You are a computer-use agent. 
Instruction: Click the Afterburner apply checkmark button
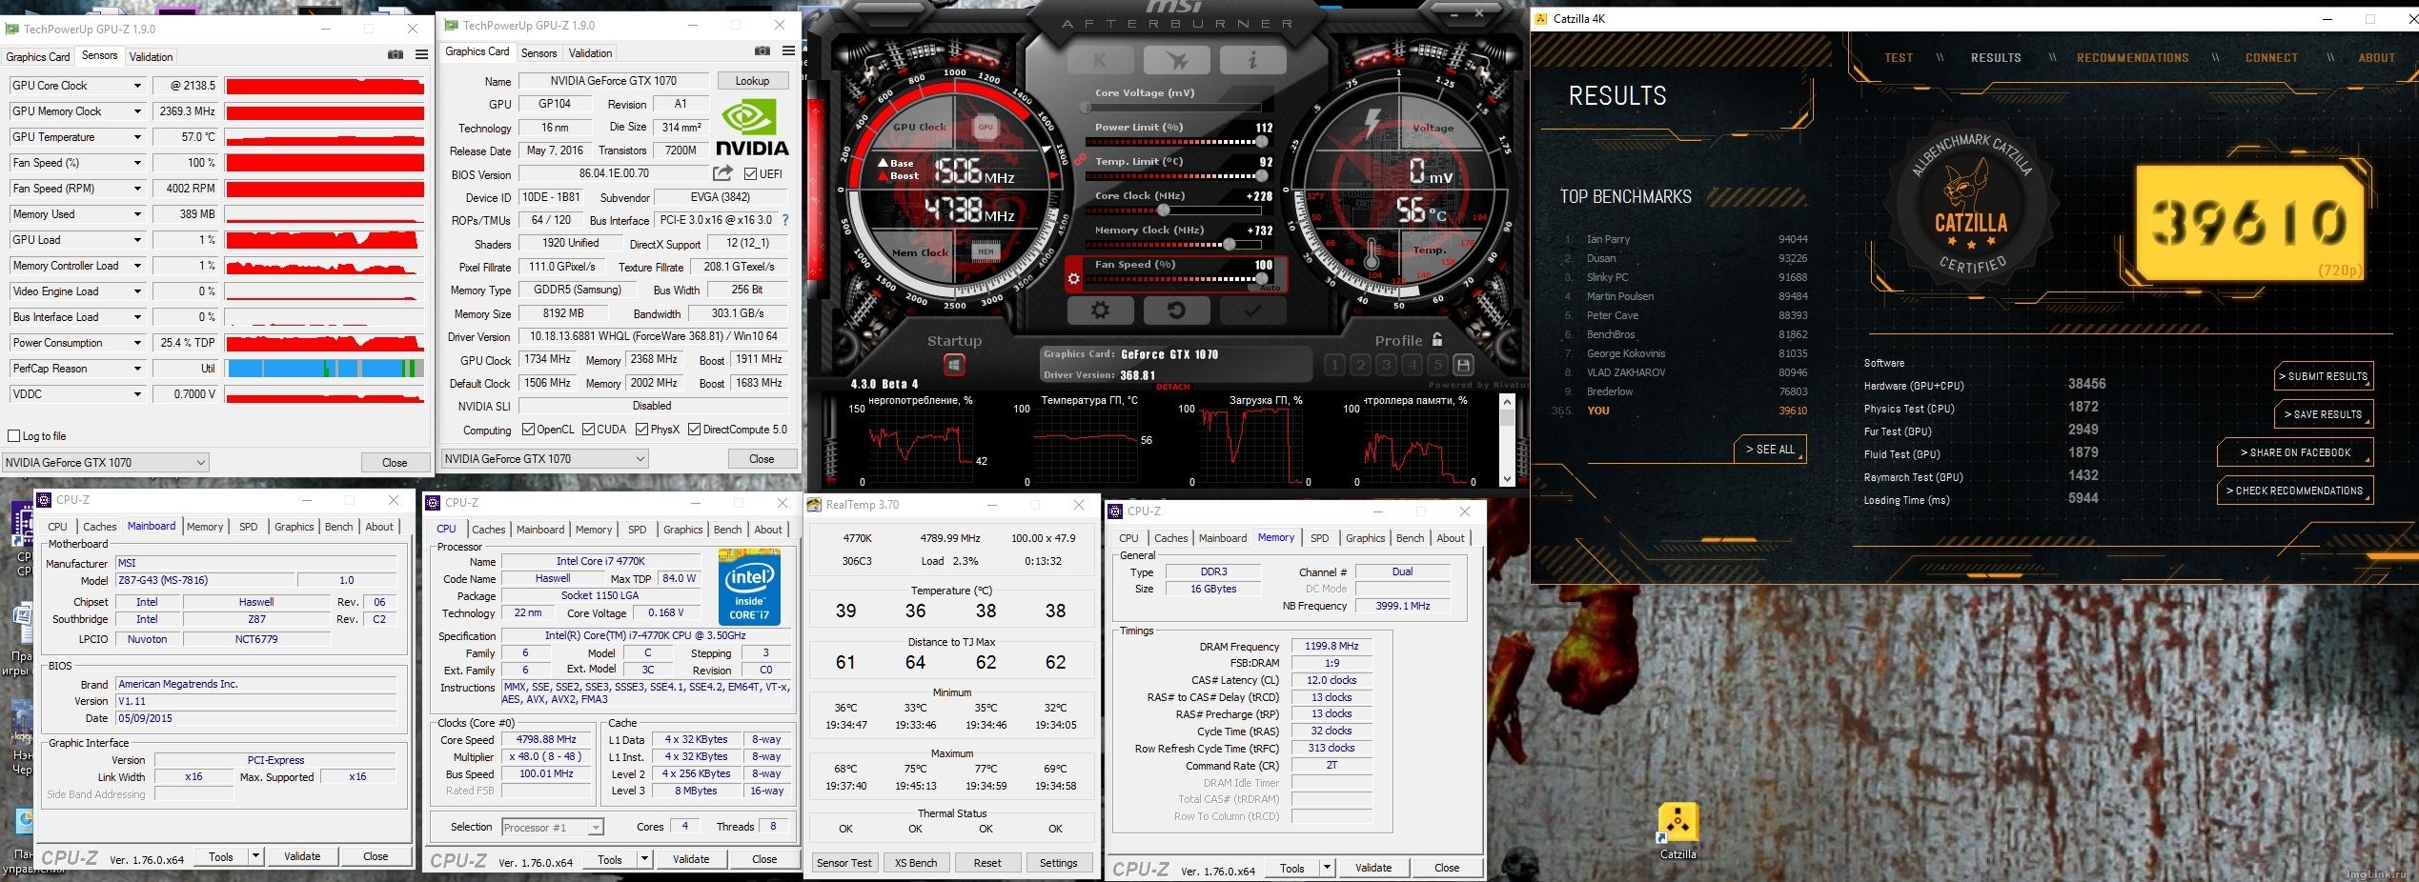pyautogui.click(x=1252, y=311)
